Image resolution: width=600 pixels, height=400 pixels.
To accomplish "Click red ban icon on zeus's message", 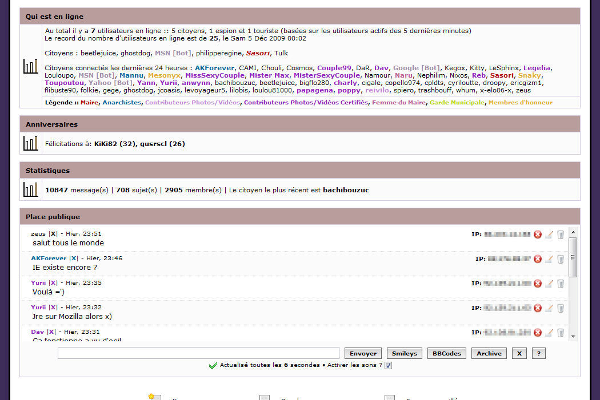I will (x=537, y=235).
